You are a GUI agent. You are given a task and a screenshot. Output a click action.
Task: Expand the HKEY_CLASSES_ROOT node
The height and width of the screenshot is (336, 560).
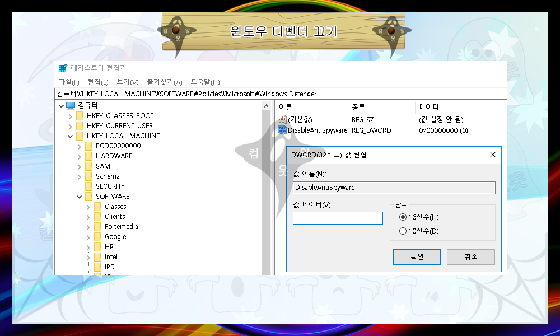[71, 116]
